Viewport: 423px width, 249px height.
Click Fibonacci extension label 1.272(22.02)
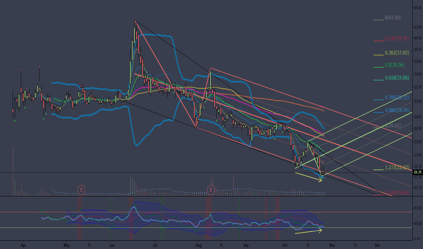click(x=397, y=168)
